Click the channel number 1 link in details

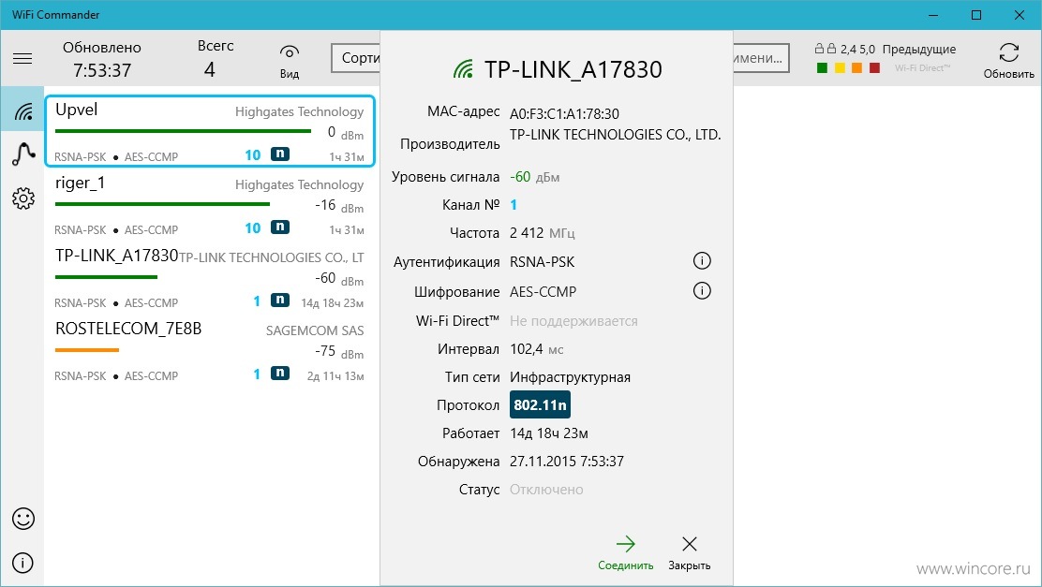pos(513,205)
